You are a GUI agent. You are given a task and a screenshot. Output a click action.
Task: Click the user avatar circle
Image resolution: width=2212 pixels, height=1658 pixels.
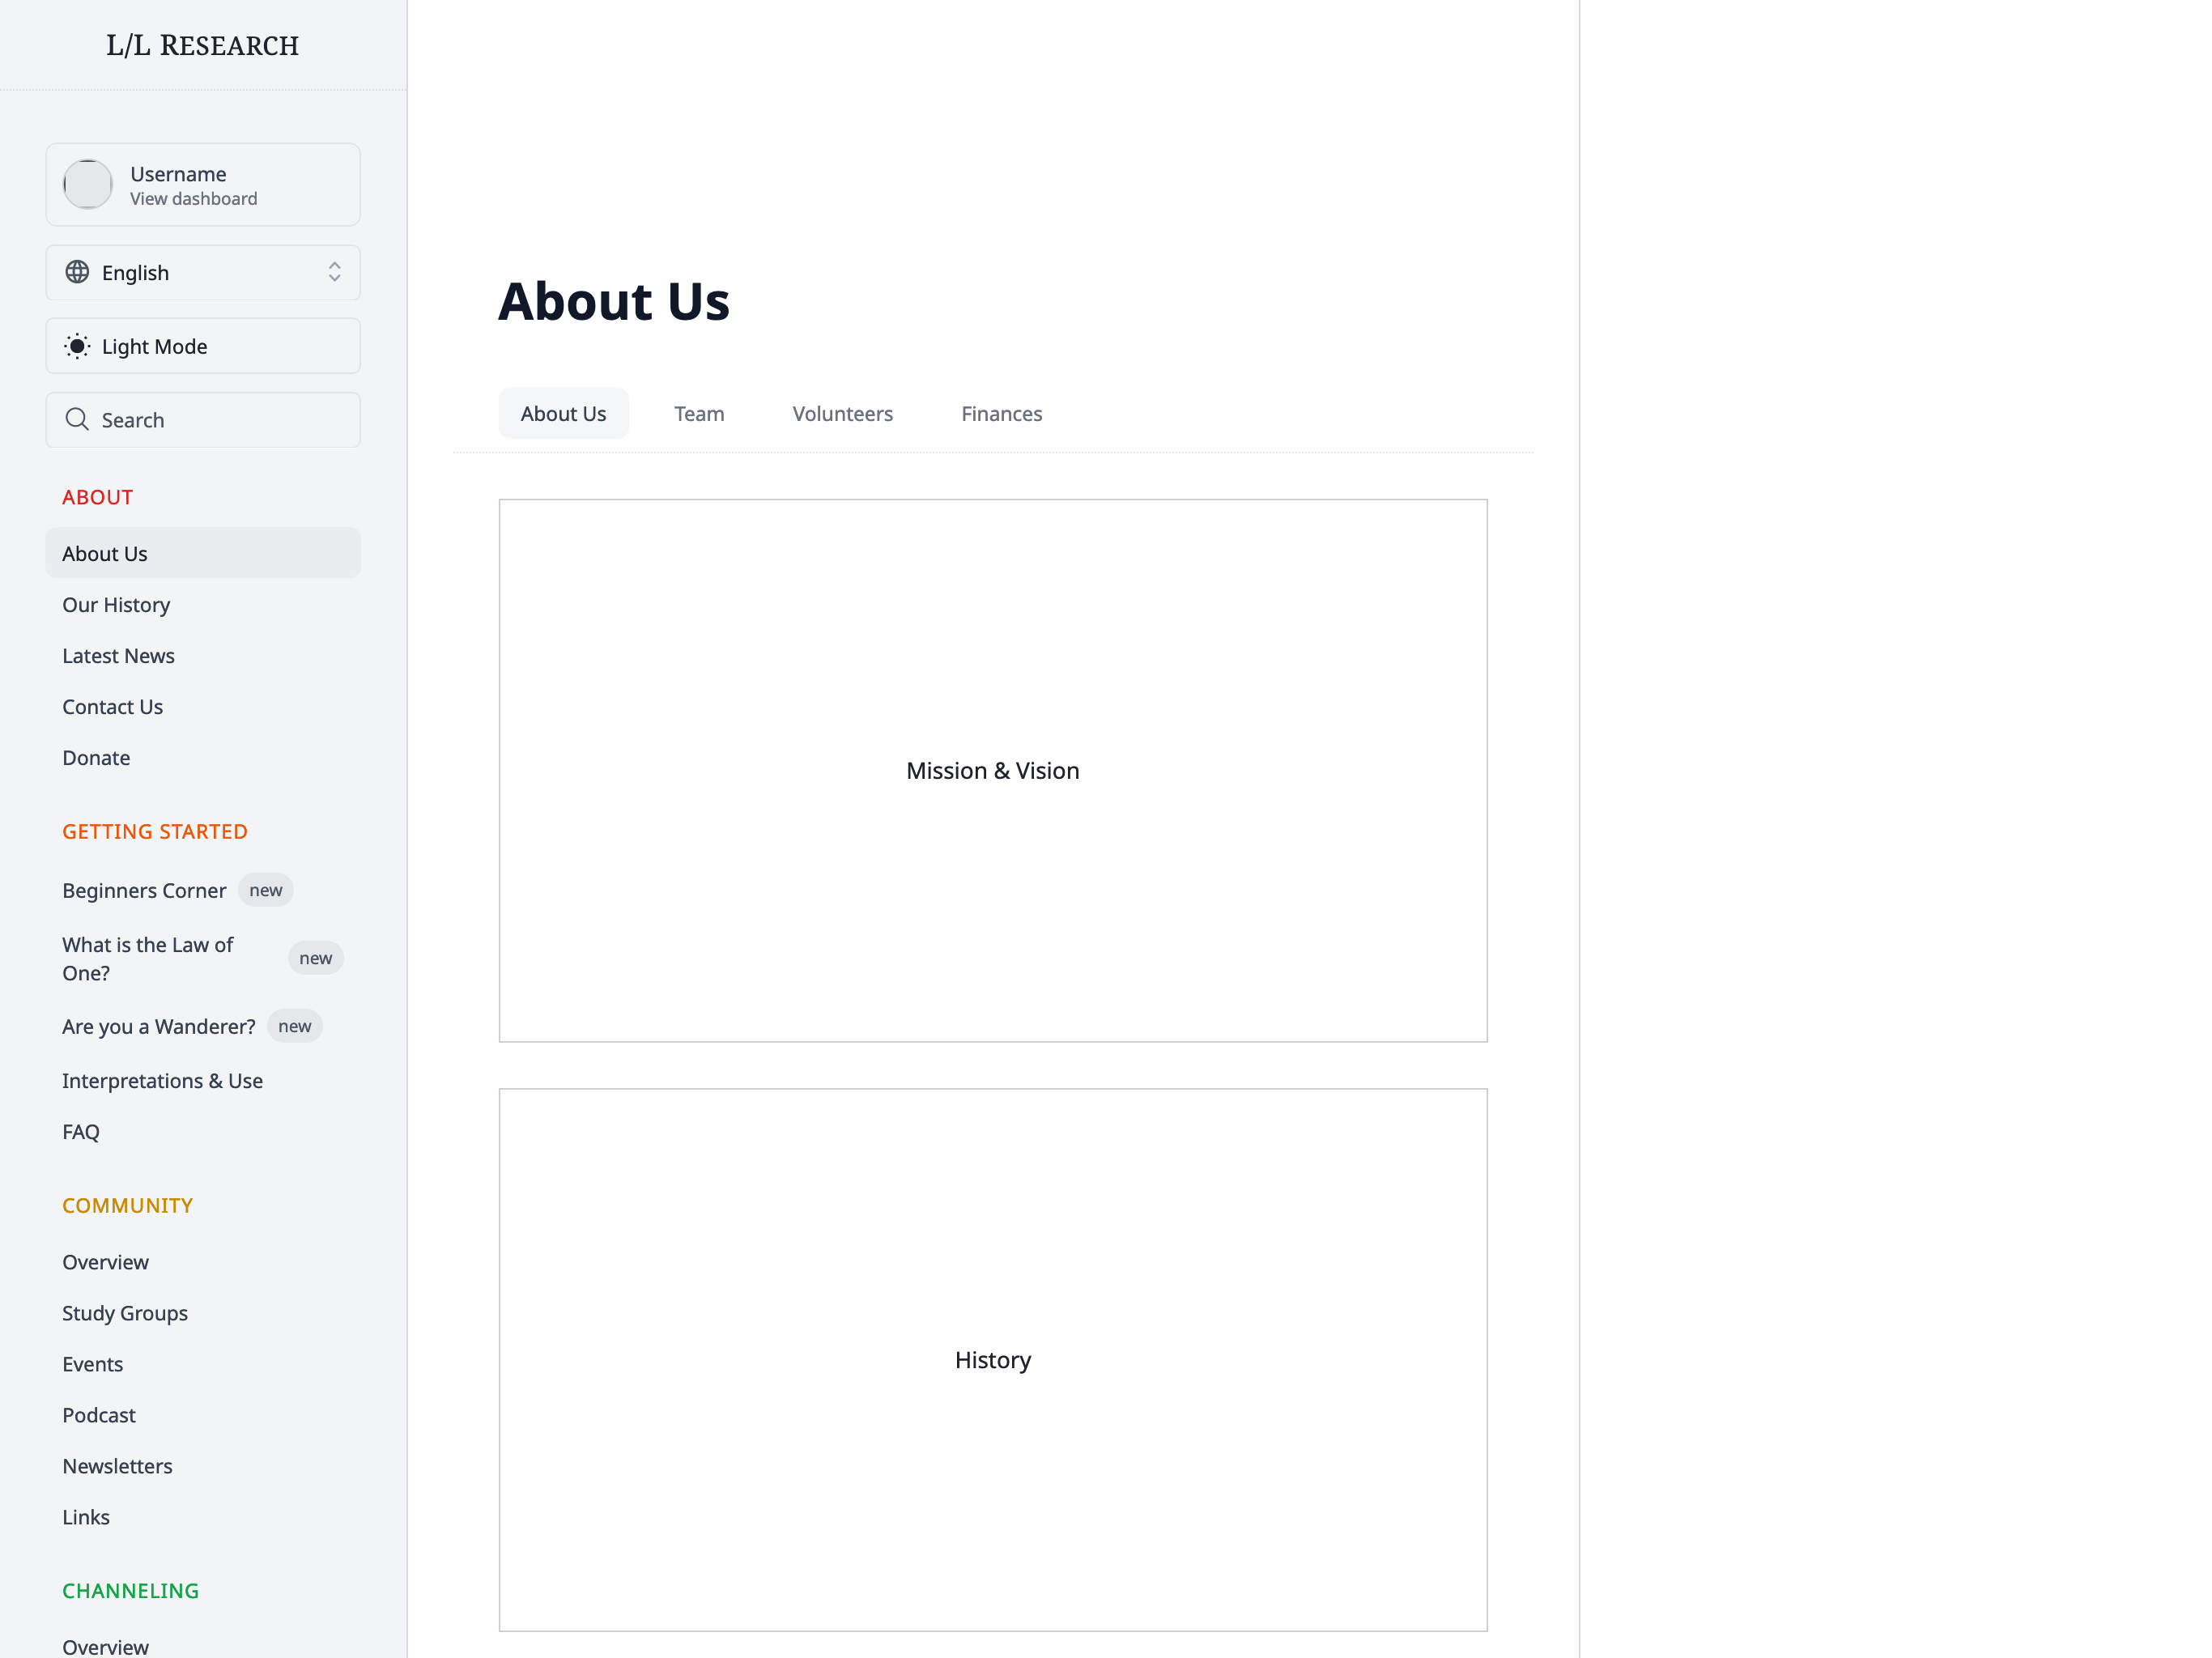(x=88, y=184)
